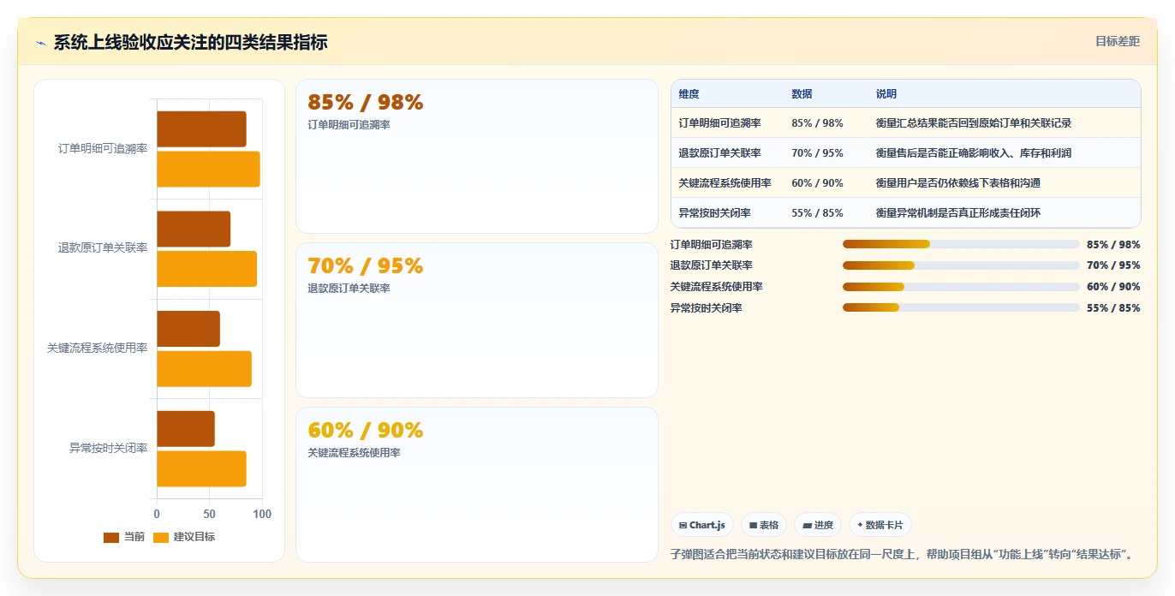Click the orange 建议目标 bar for 关键流程系统使用率
This screenshot has height=596, width=1175.
[x=204, y=368]
